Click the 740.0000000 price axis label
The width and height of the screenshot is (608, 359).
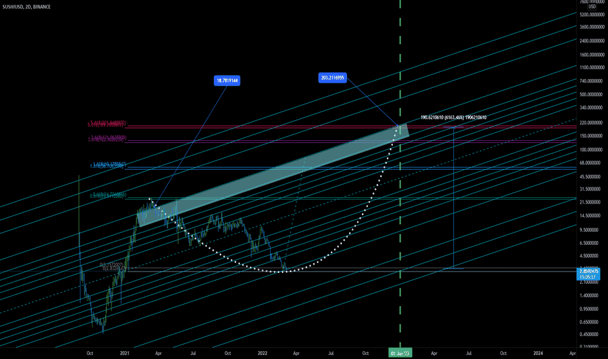click(592, 81)
